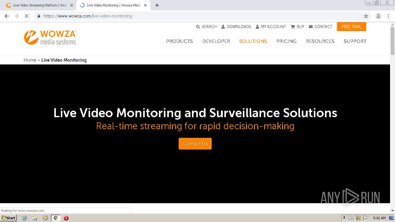Viewport: 395px width, 222px height.
Task: Open Internet Explorer from taskbar
Action: (x=24, y=218)
